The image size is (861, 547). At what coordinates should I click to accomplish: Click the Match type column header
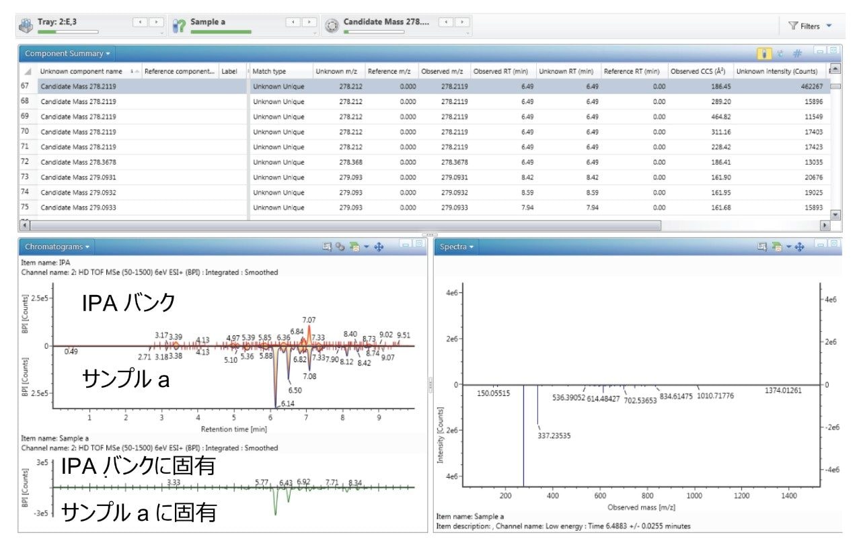(x=280, y=71)
